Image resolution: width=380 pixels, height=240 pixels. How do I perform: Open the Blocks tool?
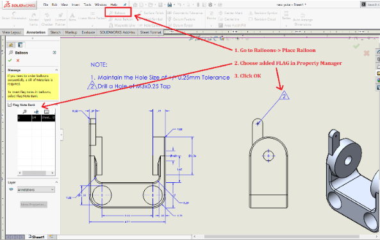tap(211, 15)
